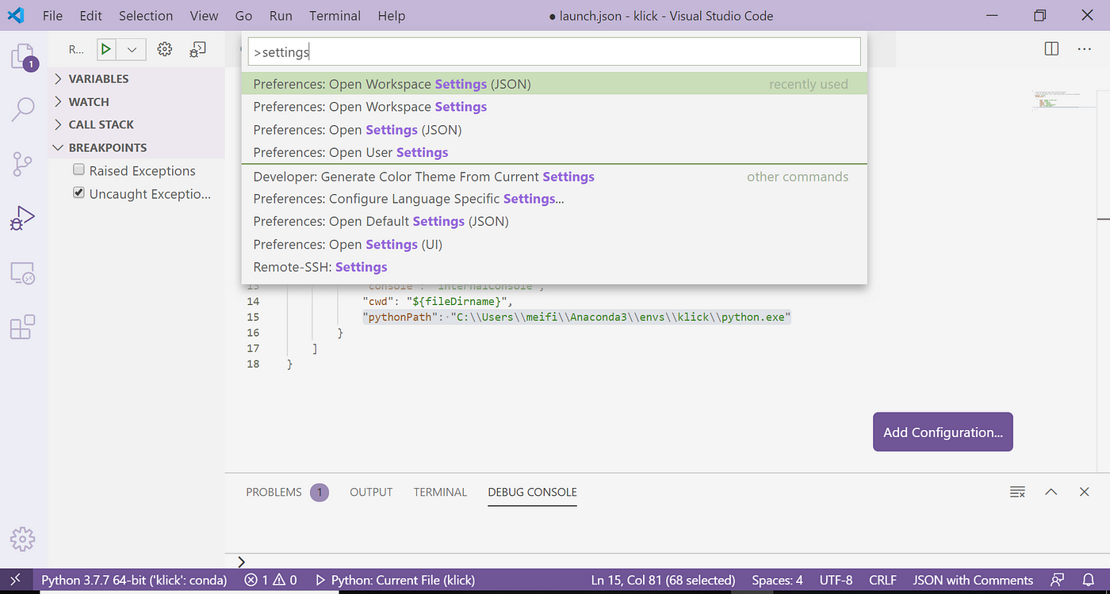Select Preferences: Open Settings (JSON)
Image resolution: width=1110 pixels, height=594 pixels.
click(554, 130)
